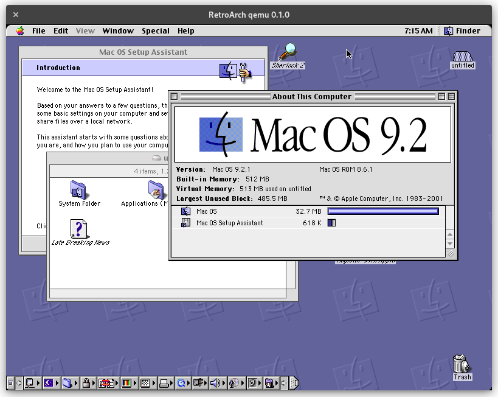Open the AppleTalk switch Control Strip module

(x=32, y=383)
